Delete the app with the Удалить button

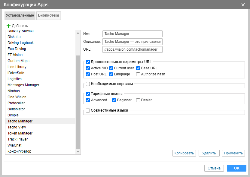(209, 153)
